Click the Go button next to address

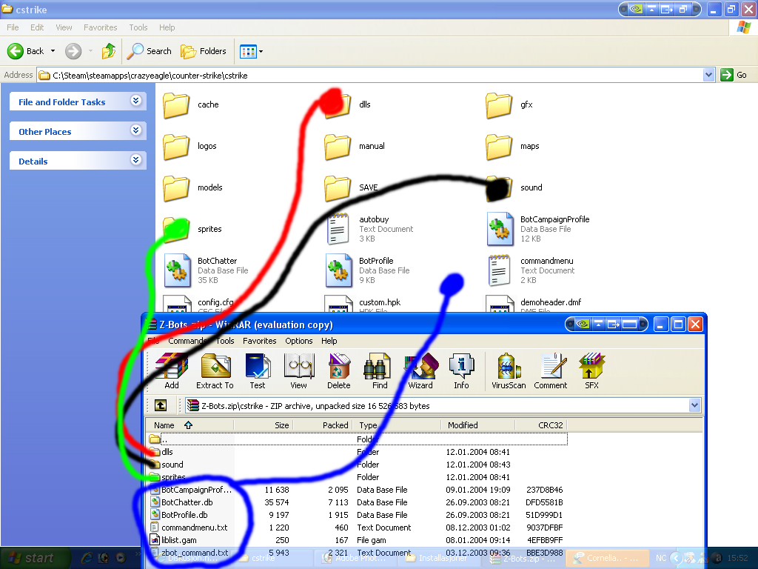click(x=734, y=75)
